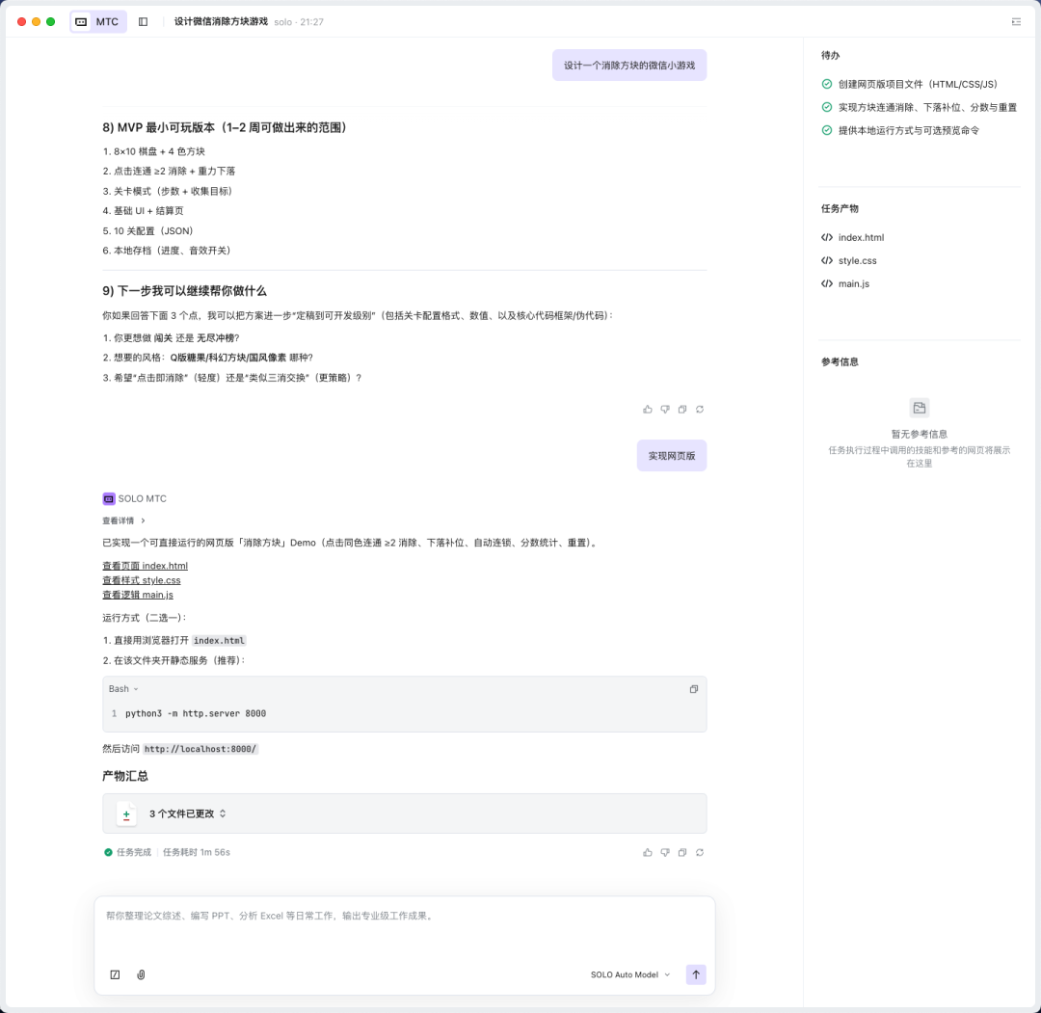Expand the 3 个文件已更改 summary

pyautogui.click(x=404, y=813)
